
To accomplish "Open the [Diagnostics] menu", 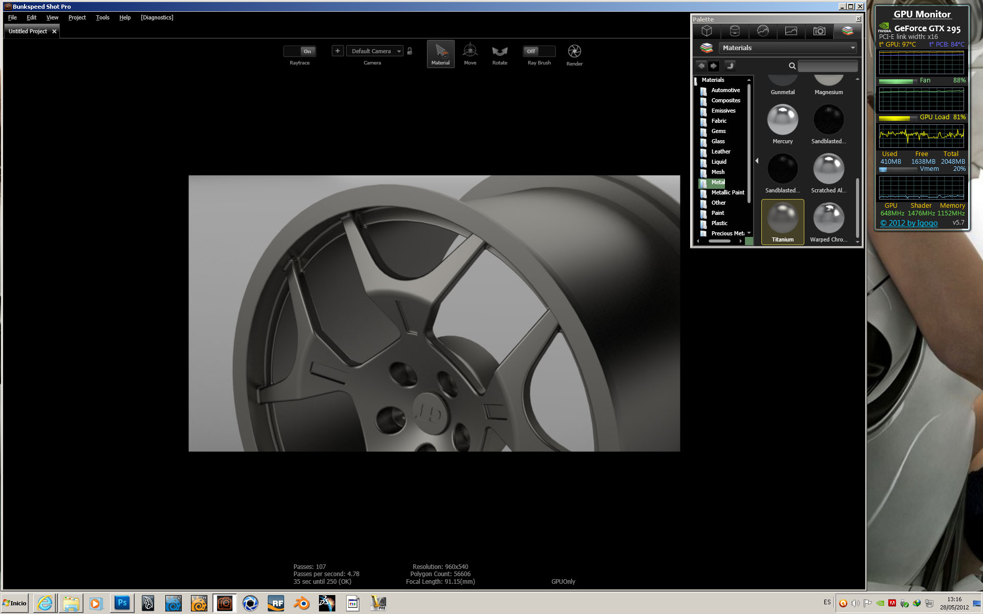I will click(x=157, y=17).
